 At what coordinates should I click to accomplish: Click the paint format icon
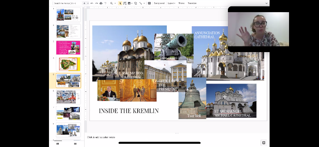[106, 3]
